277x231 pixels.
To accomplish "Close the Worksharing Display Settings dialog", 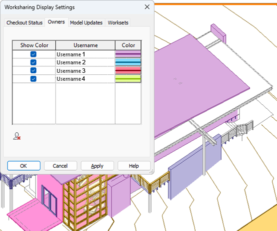I will tap(147, 7).
